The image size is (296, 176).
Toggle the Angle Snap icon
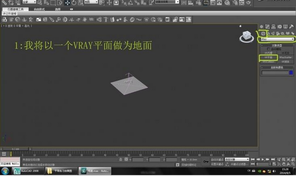point(130,2)
